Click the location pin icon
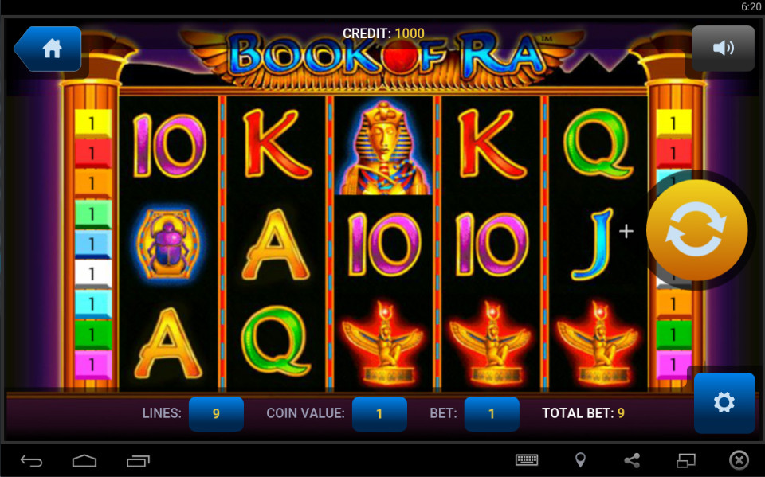This screenshot has width=765, height=477. click(x=580, y=460)
